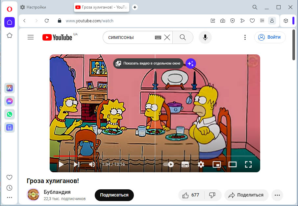This screenshot has height=206, width=298.
Task: Toggle the autoplay switch
Action: pos(168,164)
